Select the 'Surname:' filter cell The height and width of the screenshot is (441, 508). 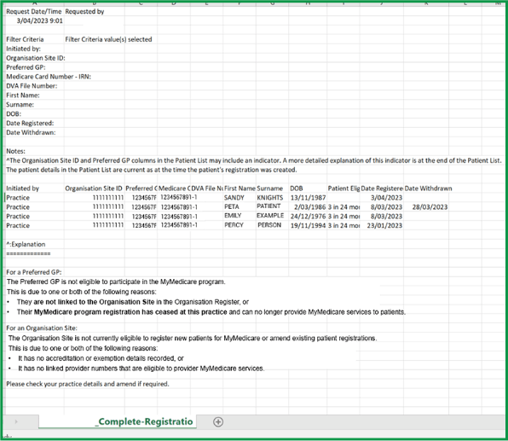point(20,105)
